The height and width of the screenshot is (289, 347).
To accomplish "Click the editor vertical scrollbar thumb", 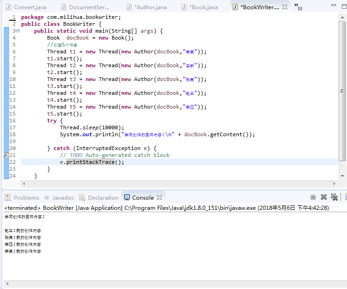I will tap(342, 91).
